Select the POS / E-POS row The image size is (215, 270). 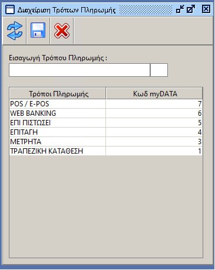(106, 104)
